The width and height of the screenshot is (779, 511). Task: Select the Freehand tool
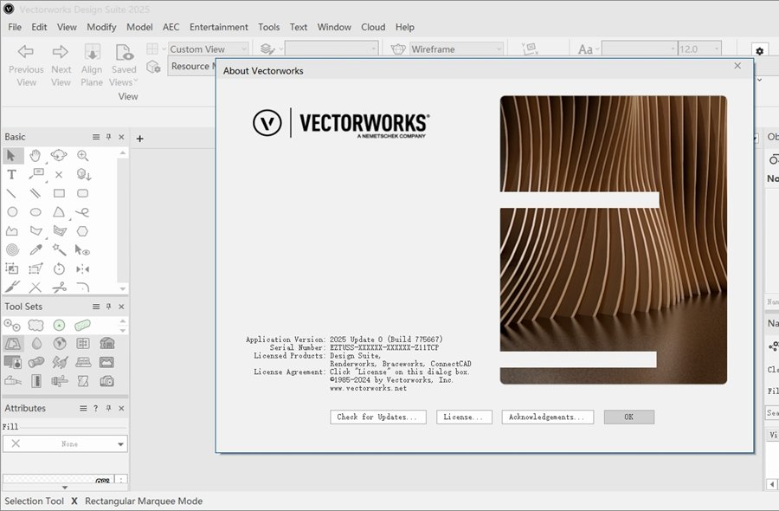pyautogui.click(x=82, y=213)
